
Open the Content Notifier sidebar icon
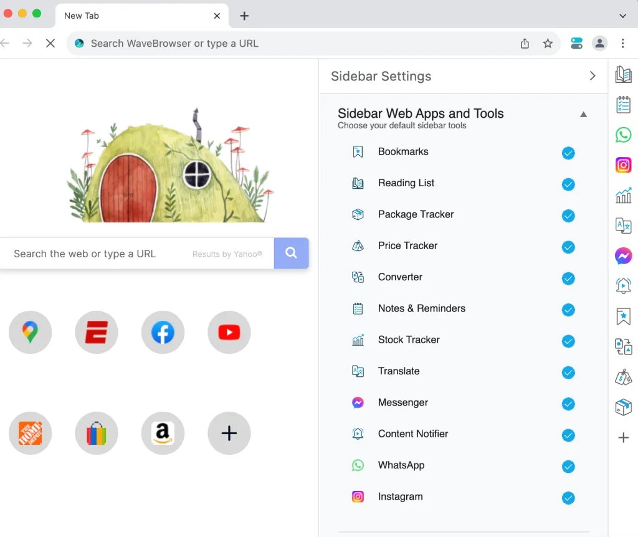[x=623, y=285]
